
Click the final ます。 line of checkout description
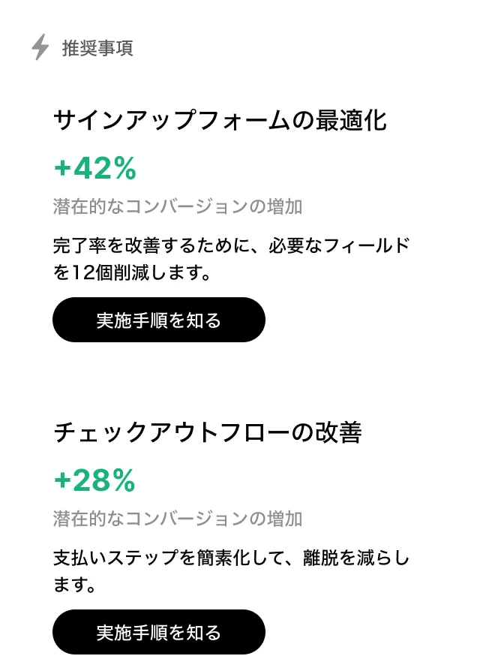point(75,585)
